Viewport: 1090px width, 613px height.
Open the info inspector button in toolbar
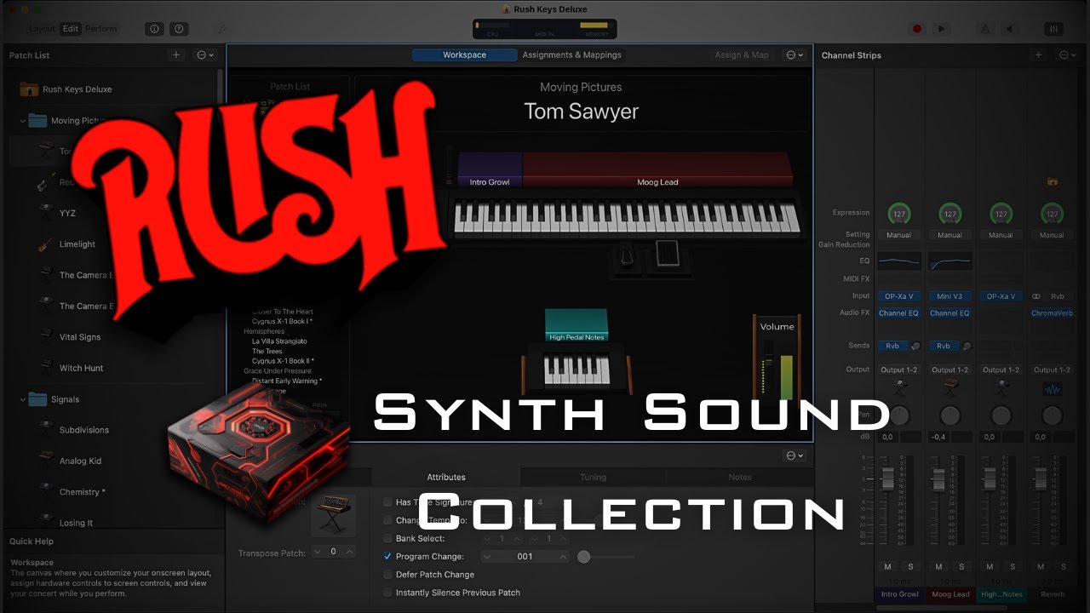coord(154,28)
